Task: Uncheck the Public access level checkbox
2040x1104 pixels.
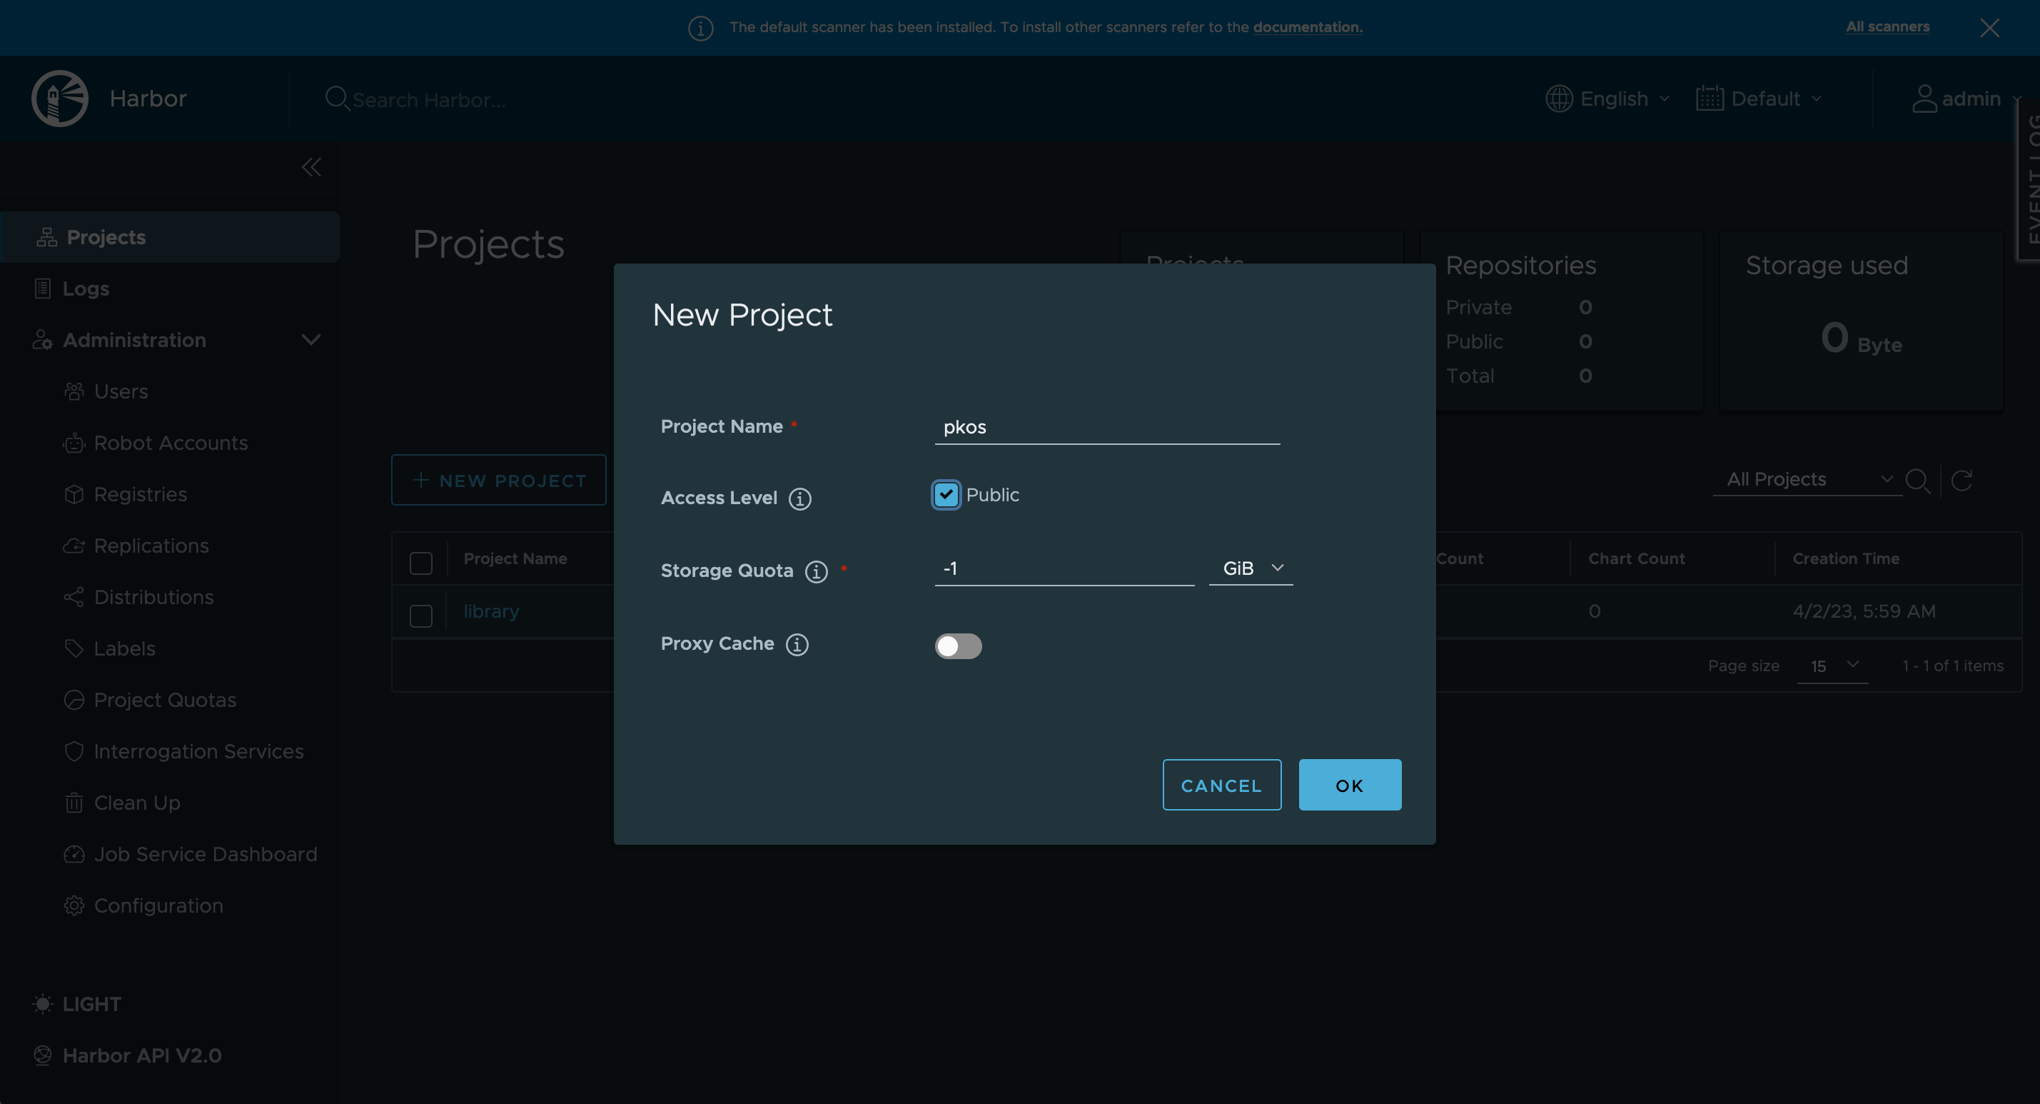Action: pos(946,495)
